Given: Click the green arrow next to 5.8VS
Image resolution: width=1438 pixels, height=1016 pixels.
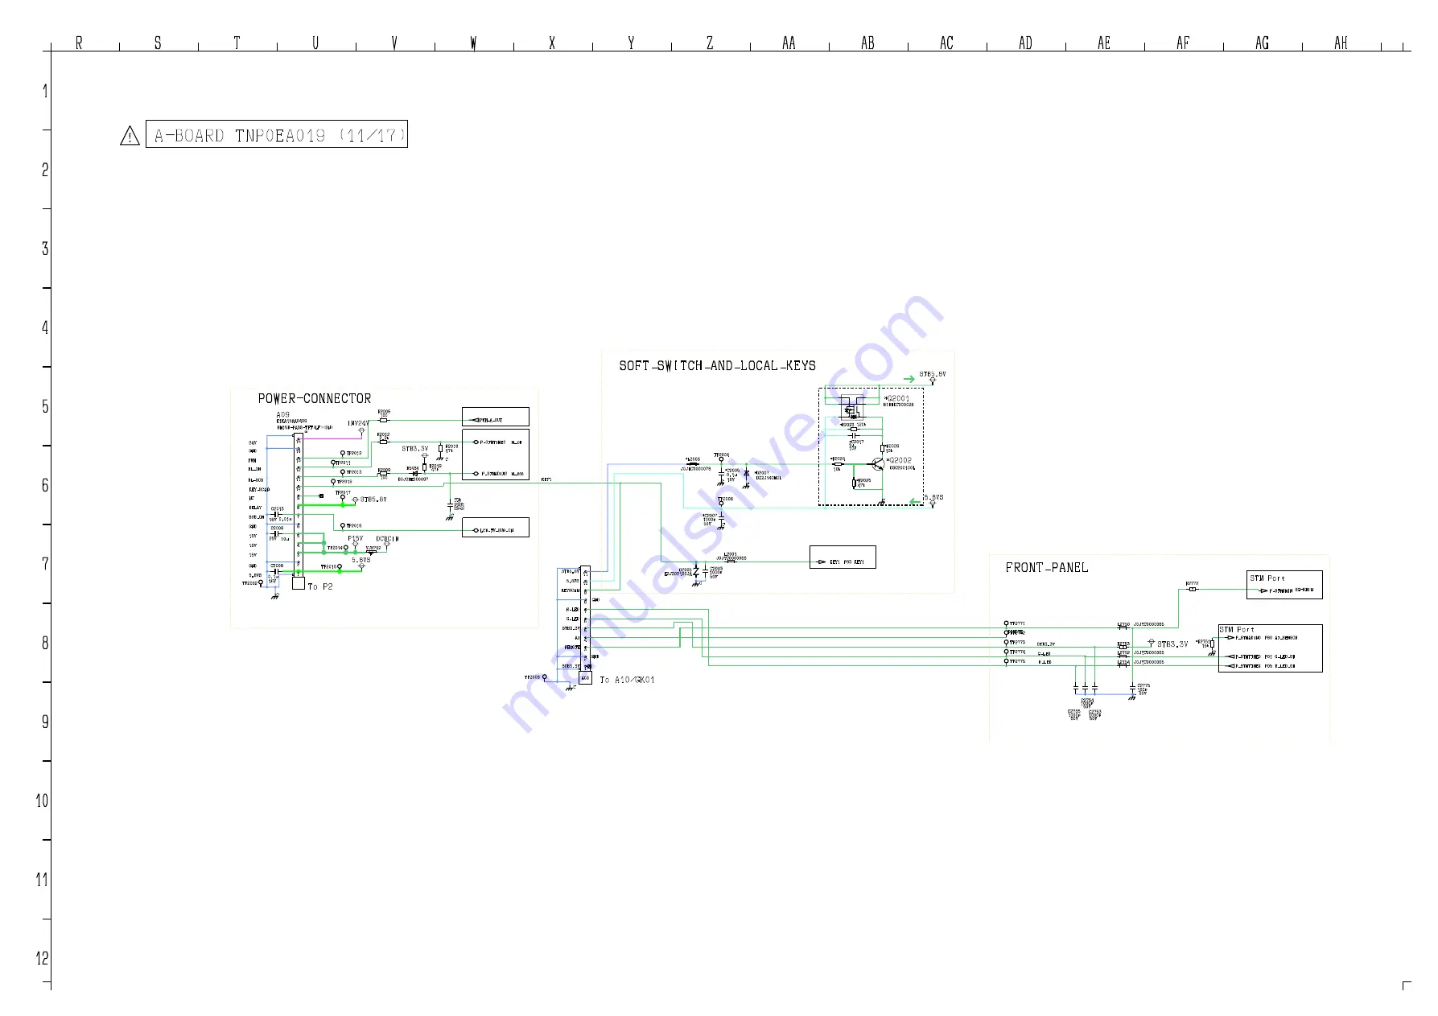Looking at the screenshot, I should click(915, 502).
